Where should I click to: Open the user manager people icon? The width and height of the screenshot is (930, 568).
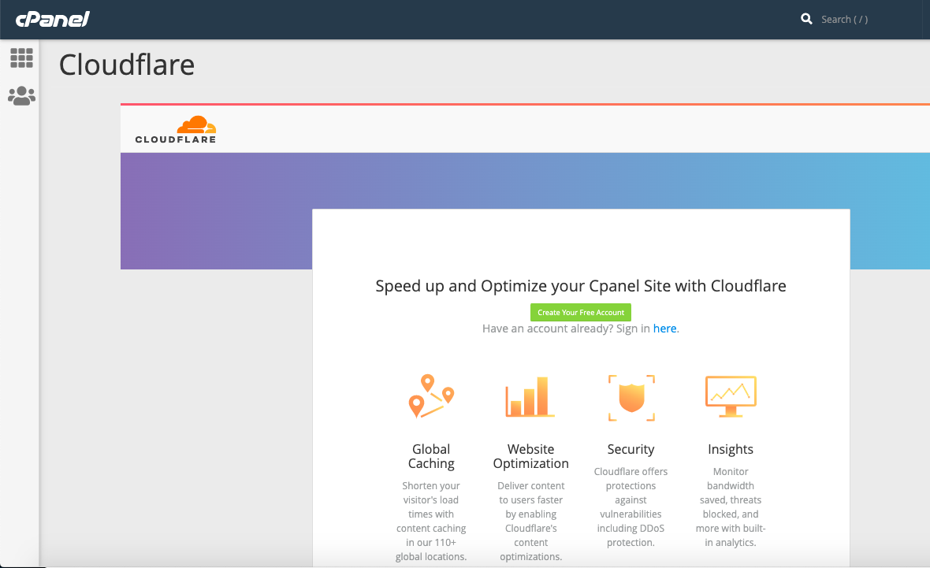[x=21, y=96]
